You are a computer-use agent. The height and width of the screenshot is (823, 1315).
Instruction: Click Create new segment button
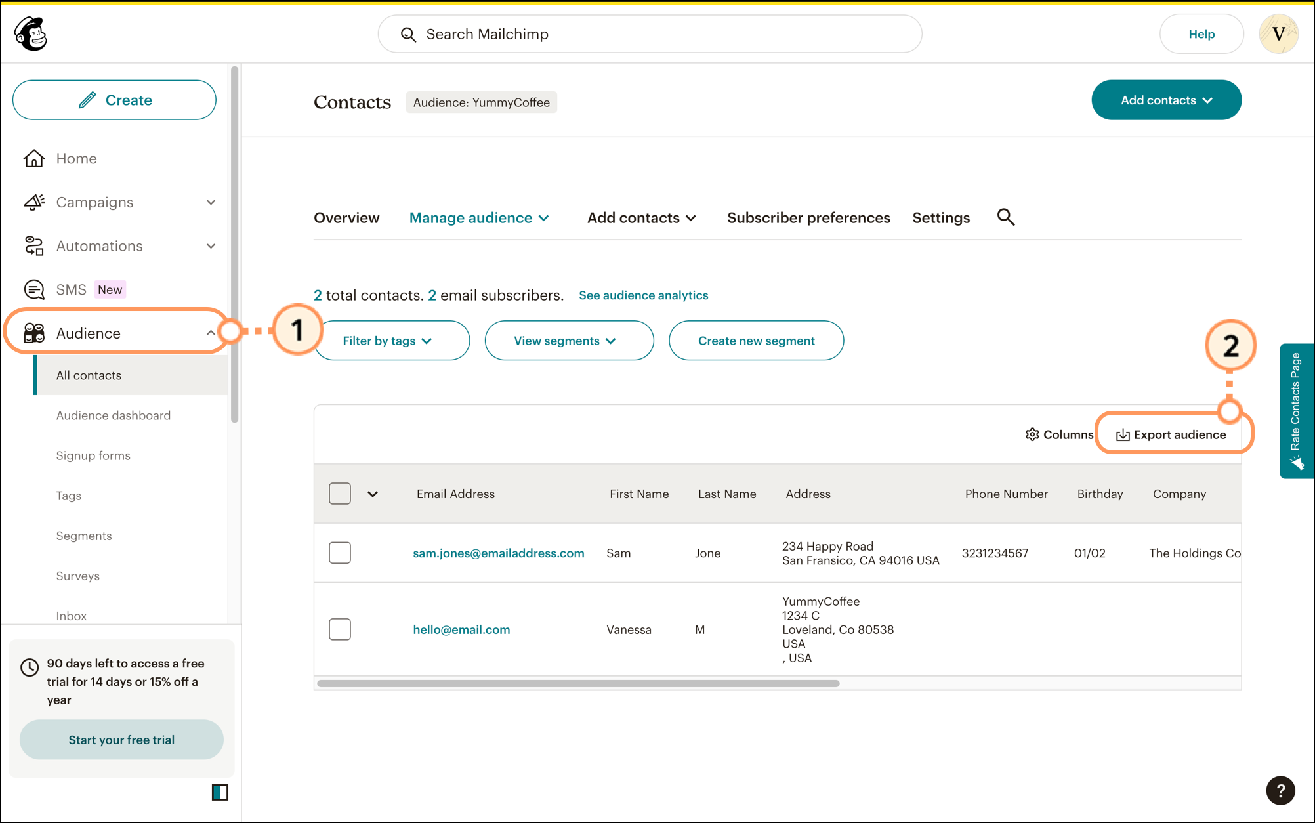[x=756, y=341]
